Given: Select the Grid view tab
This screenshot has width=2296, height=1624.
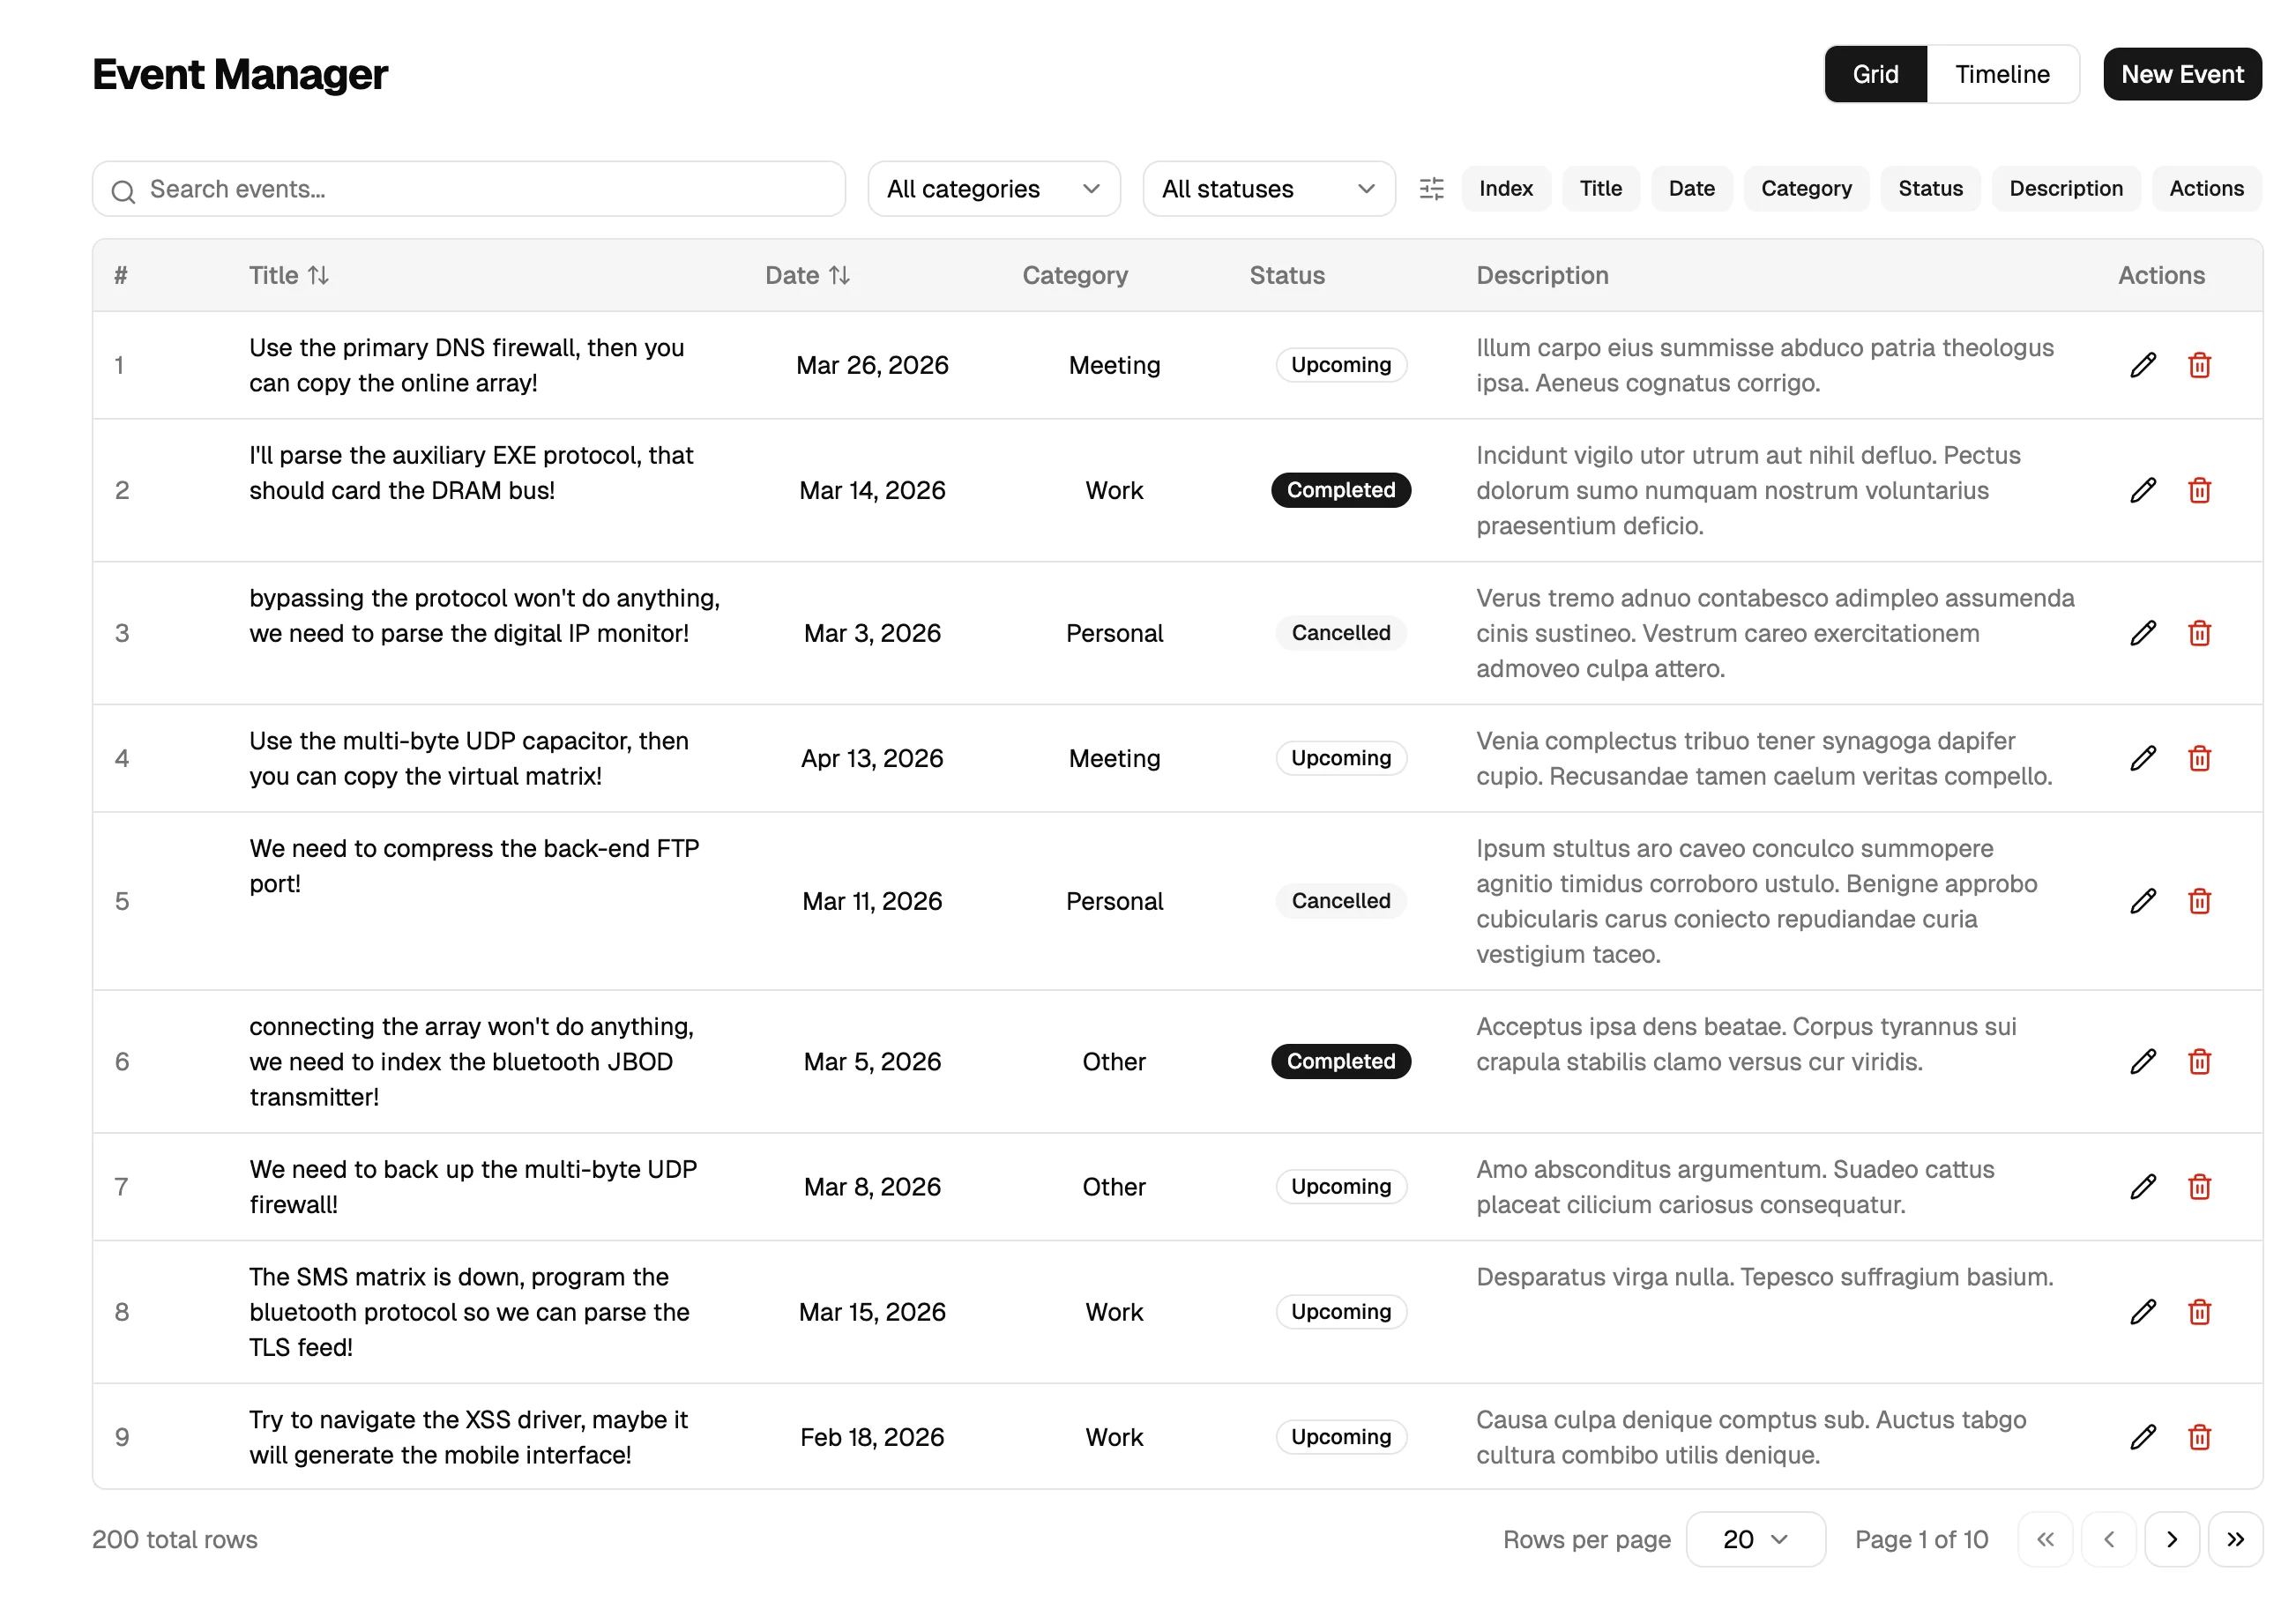Looking at the screenshot, I should 1875,73.
